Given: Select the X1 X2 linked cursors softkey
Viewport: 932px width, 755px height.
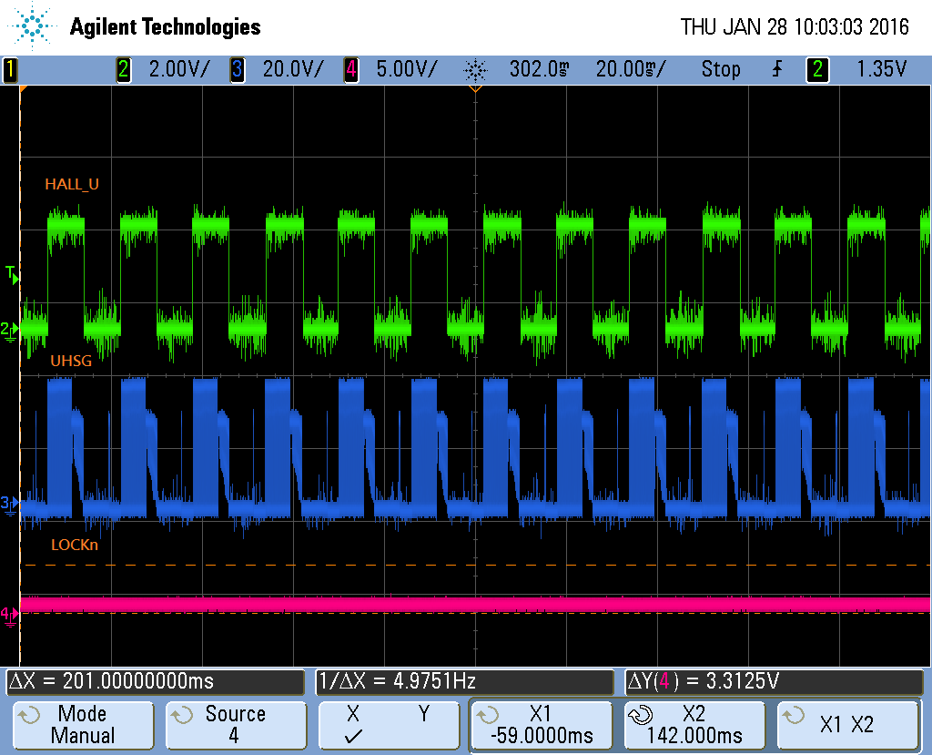Looking at the screenshot, I should (x=847, y=724).
